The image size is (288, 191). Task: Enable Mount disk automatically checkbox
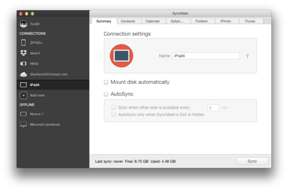point(106,82)
